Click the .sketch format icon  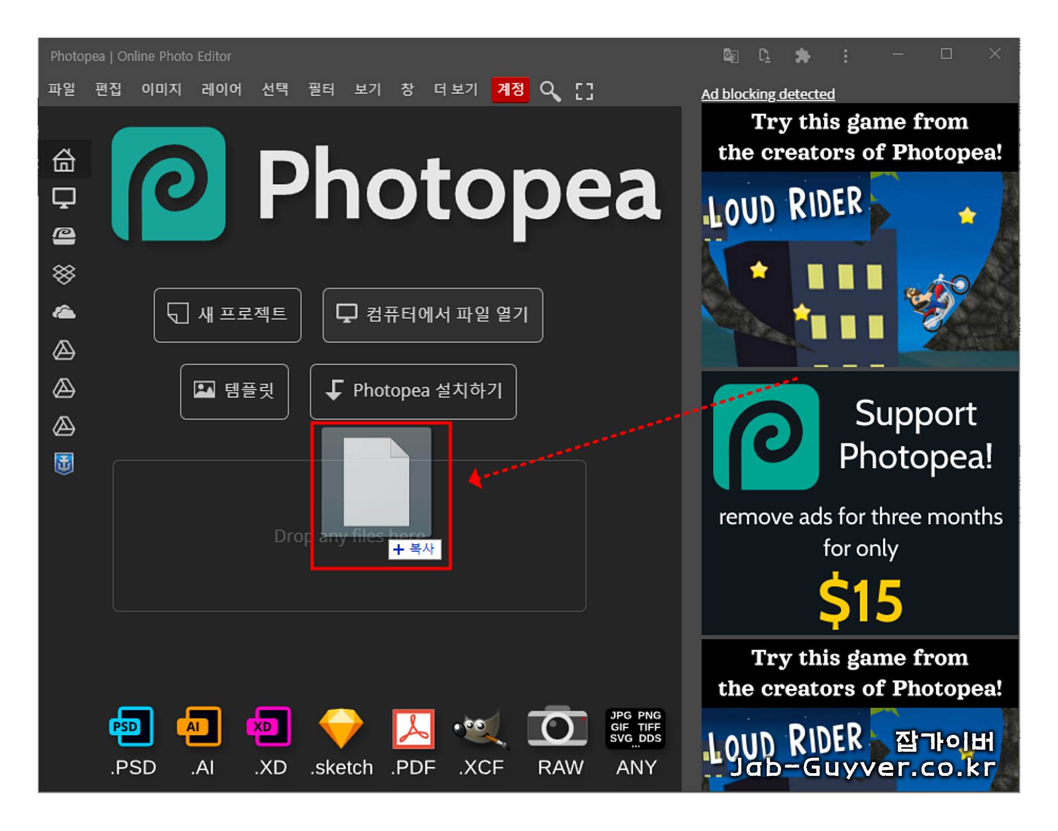pyautogui.click(x=341, y=728)
